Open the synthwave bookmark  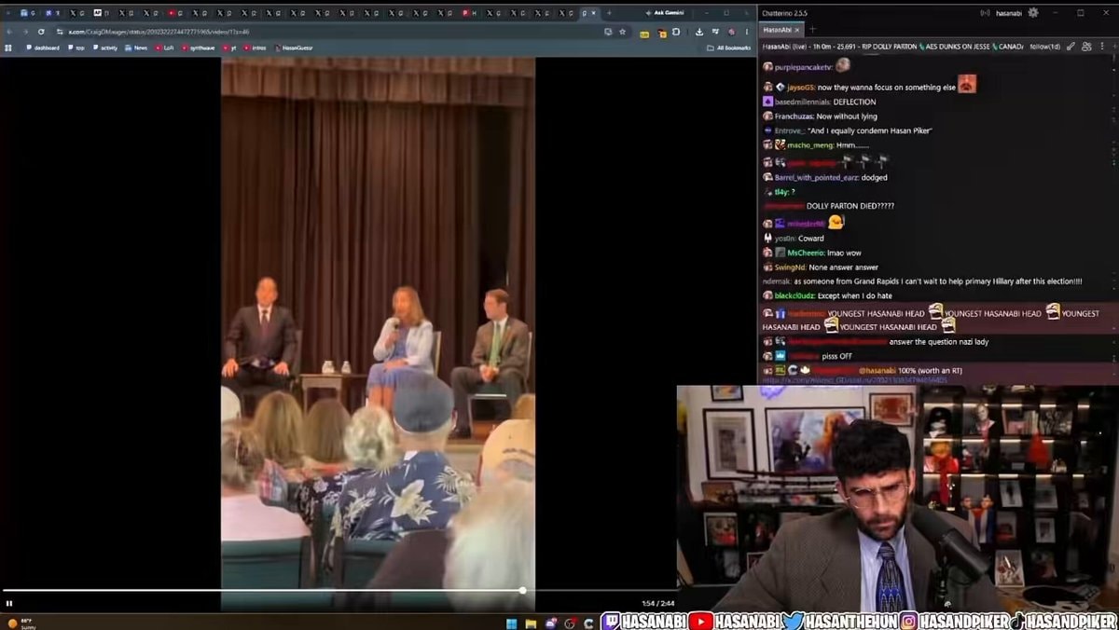click(199, 48)
